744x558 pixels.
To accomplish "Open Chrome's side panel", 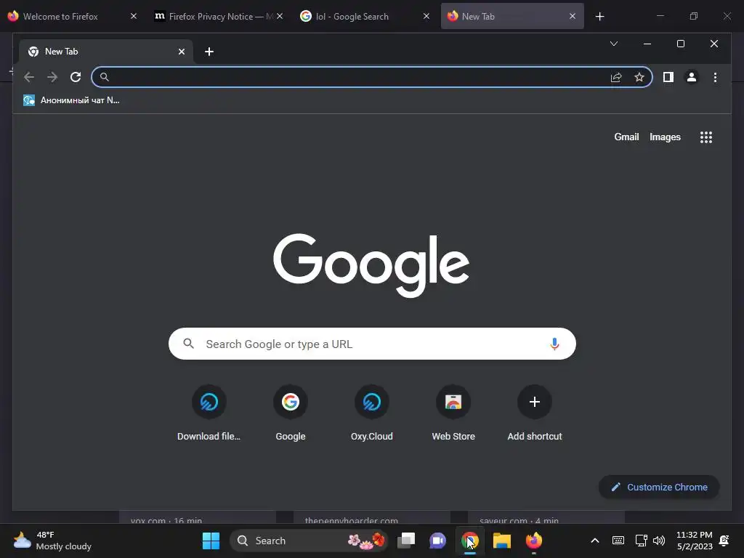I will [x=668, y=77].
